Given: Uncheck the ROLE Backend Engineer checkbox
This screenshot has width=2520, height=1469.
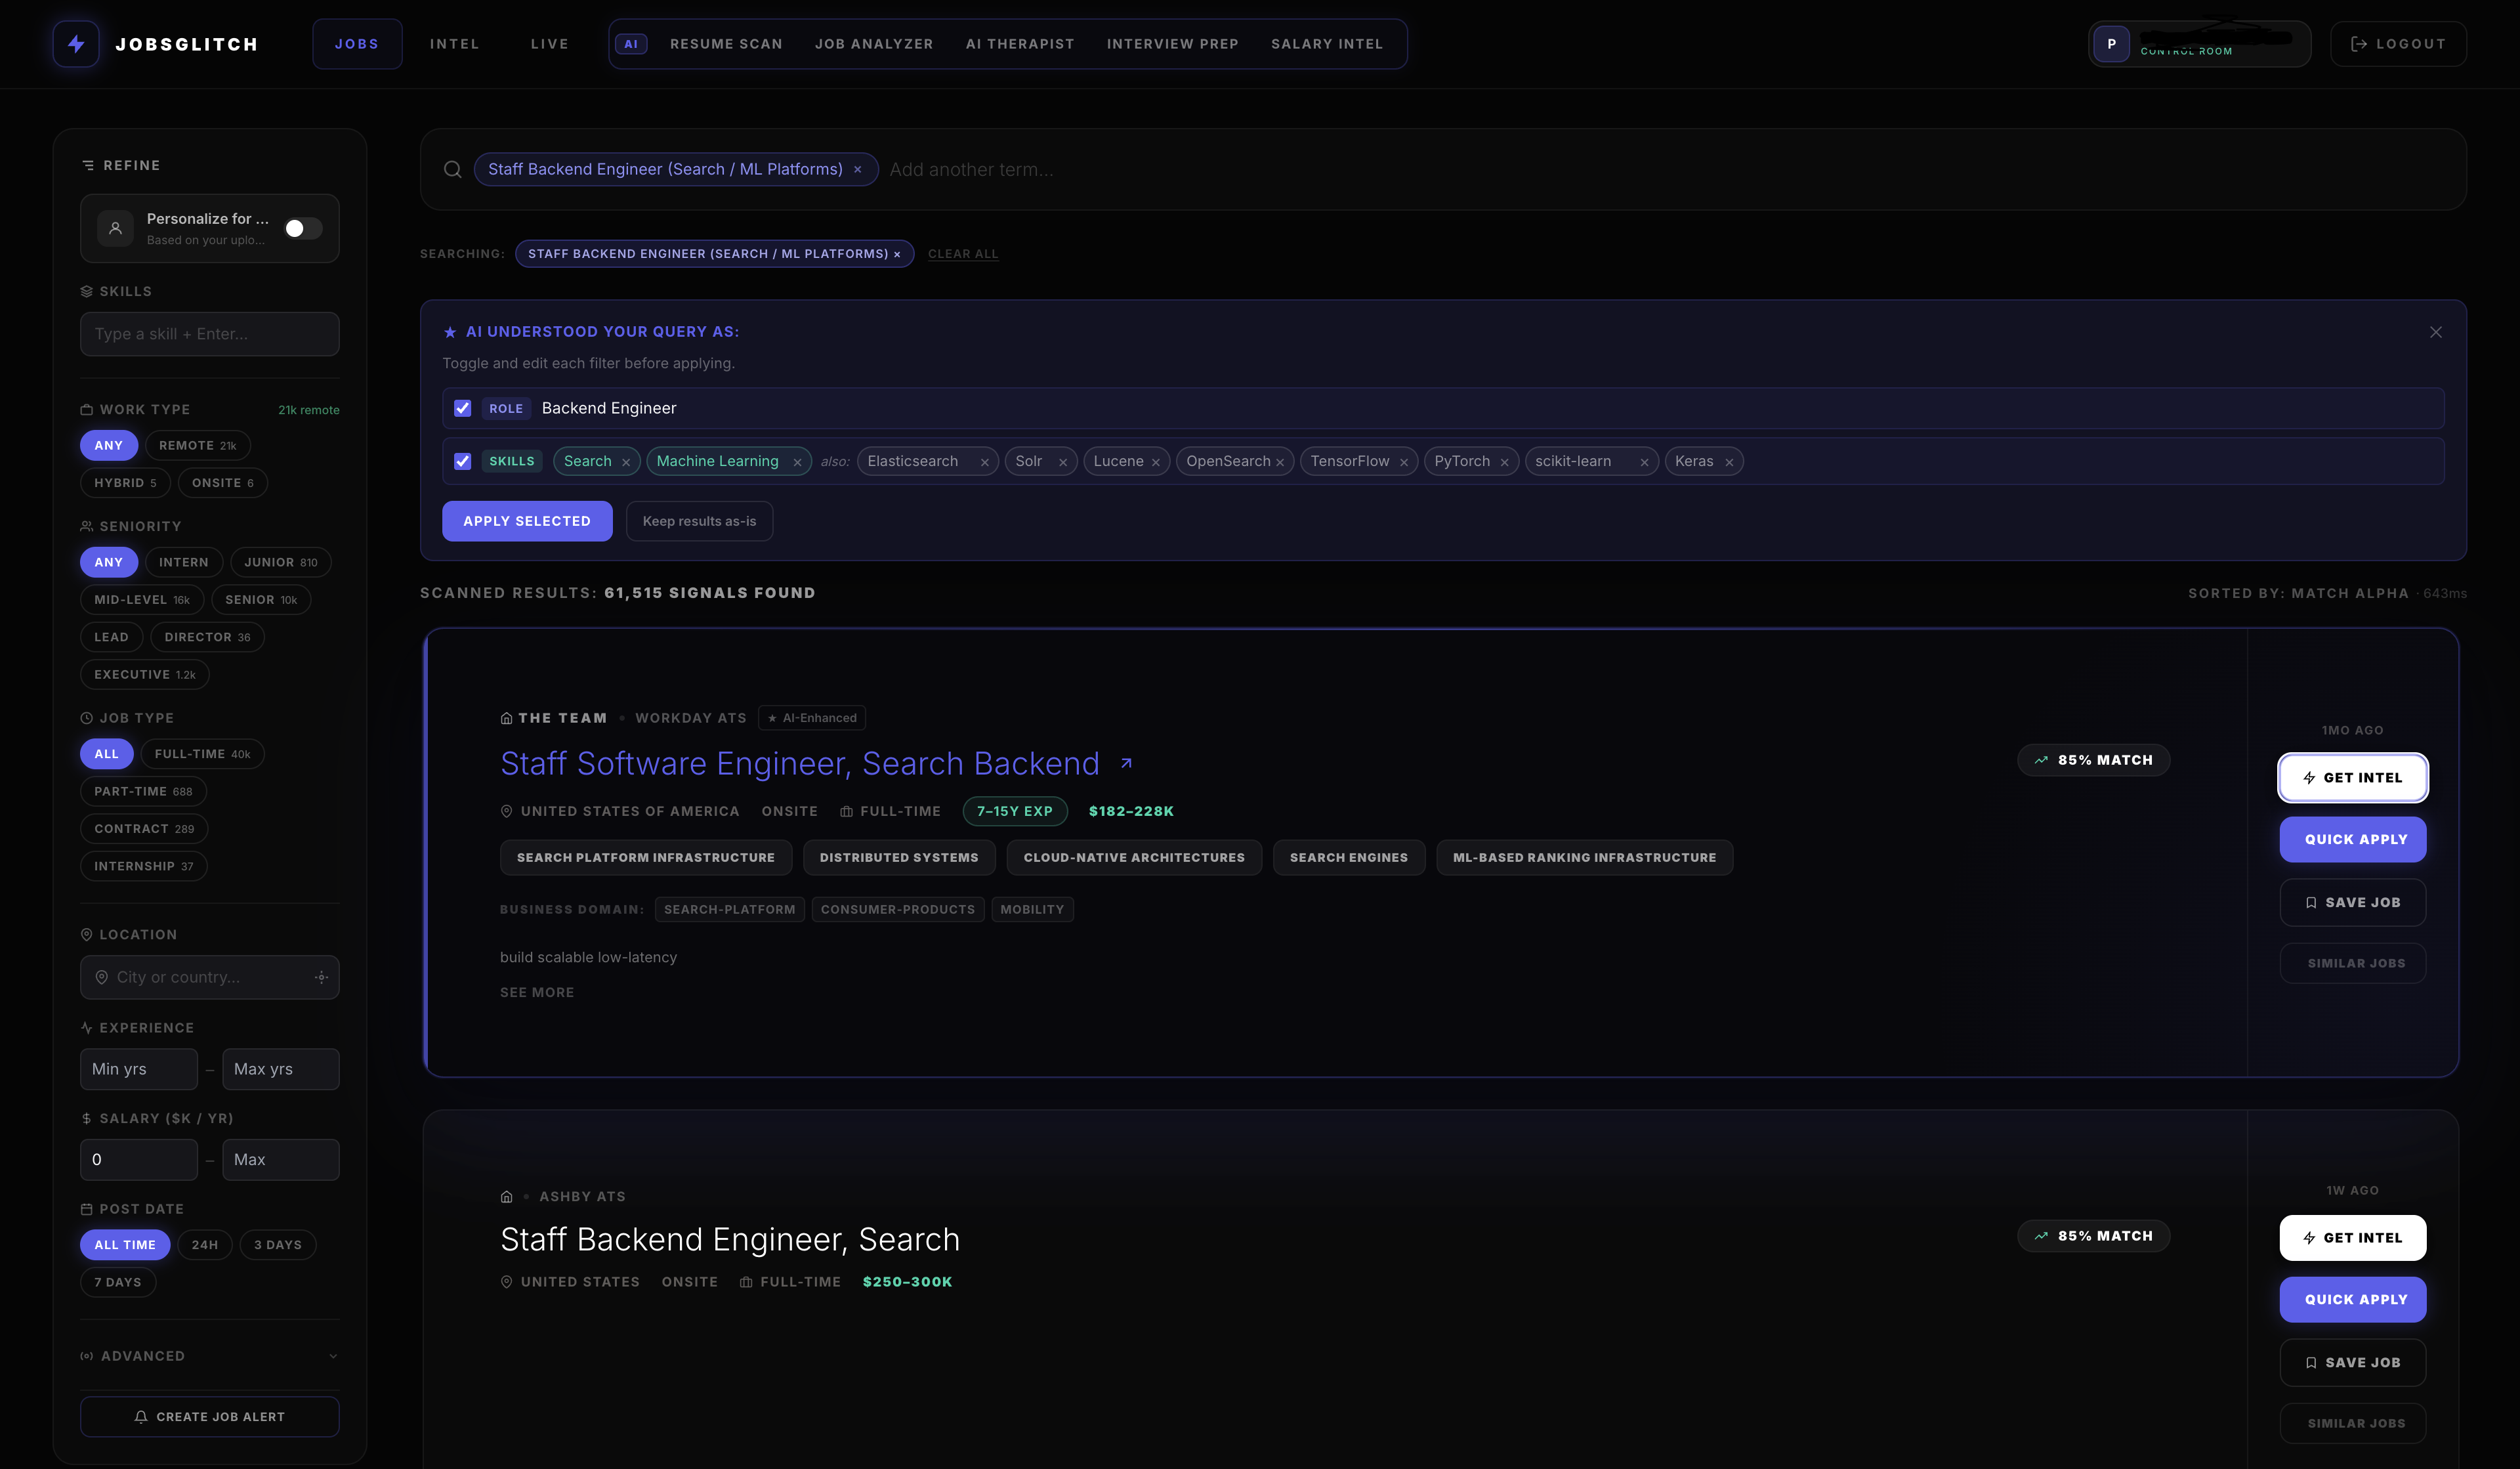Looking at the screenshot, I should pos(462,408).
